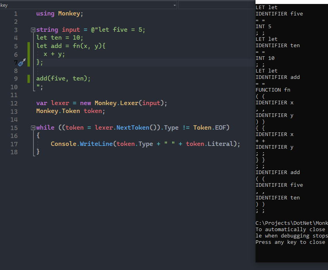Click 'Token' type on line 13
Image resolution: width=328 pixels, height=270 pixels.
coord(71,111)
